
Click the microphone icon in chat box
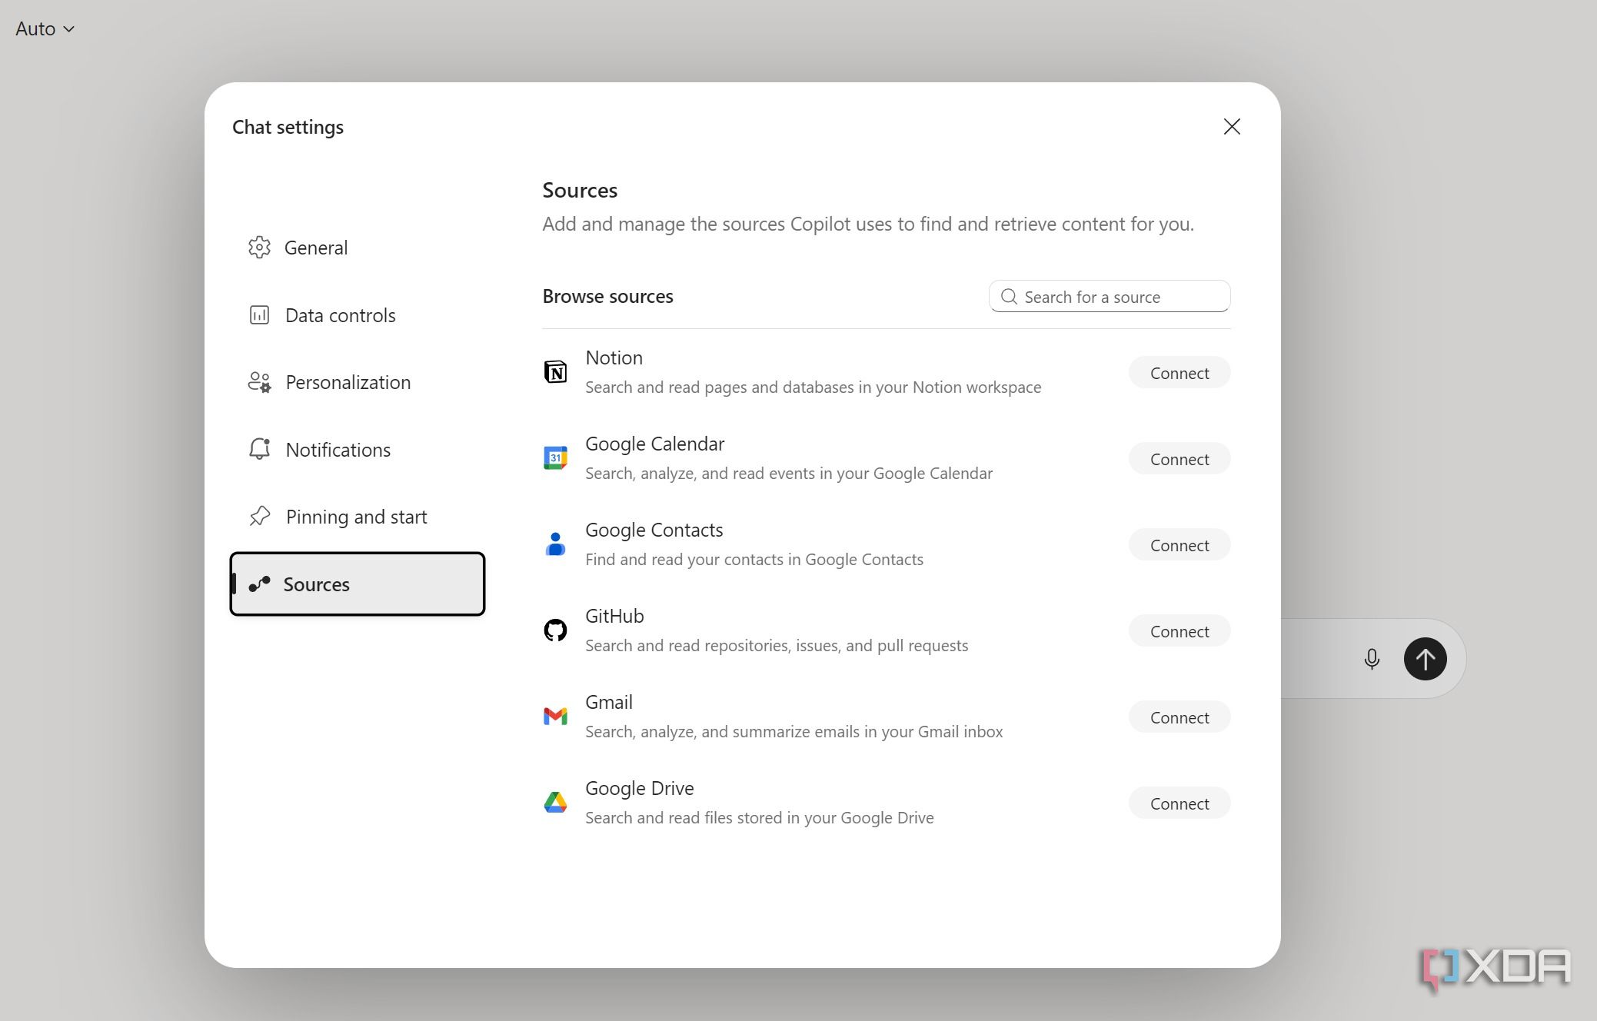tap(1372, 659)
